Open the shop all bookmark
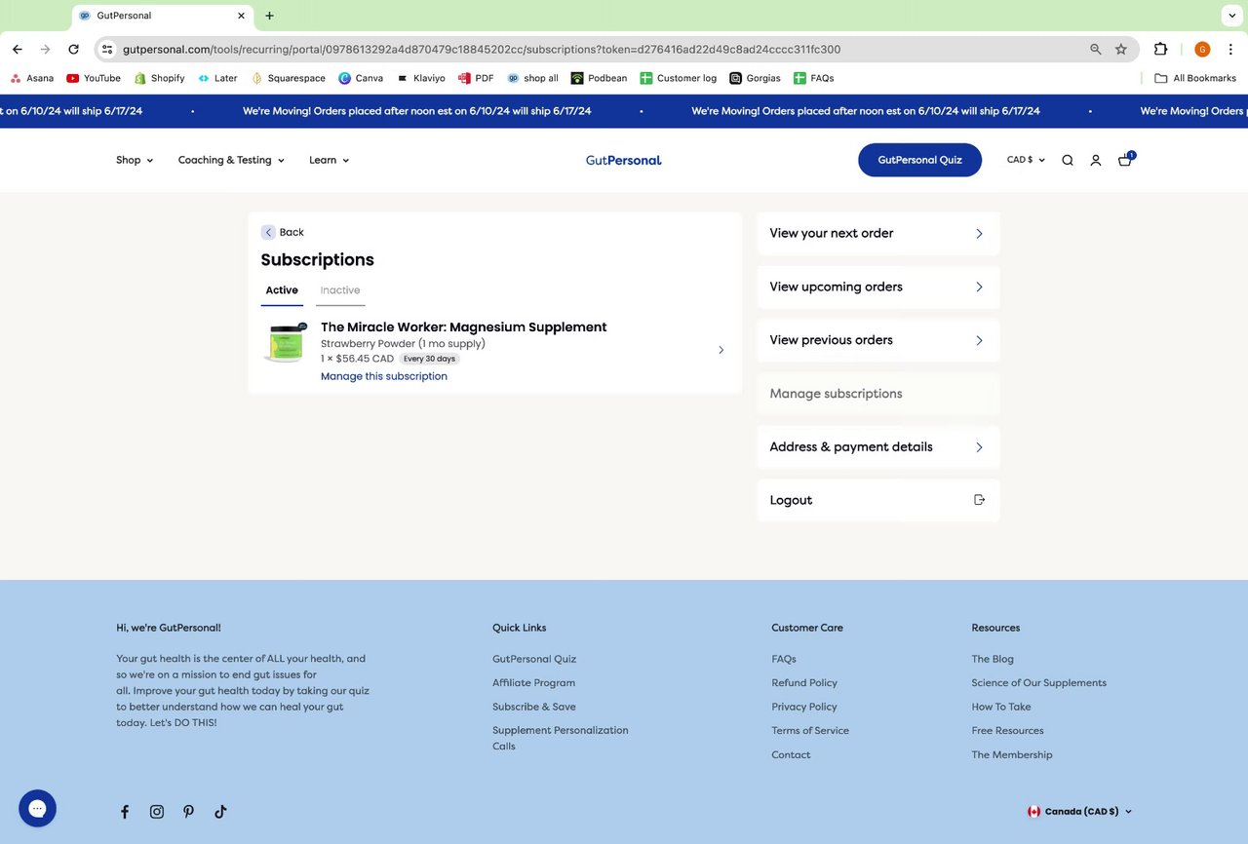The image size is (1248, 844). point(532,78)
